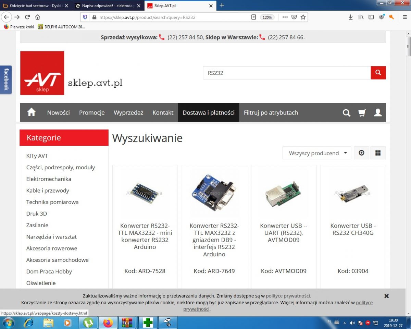The image size is (411, 329).
Task: Open the user account icon
Action: coord(378,112)
